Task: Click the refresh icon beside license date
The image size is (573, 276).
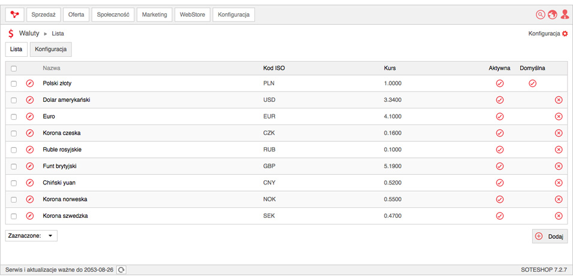Action: [x=122, y=270]
